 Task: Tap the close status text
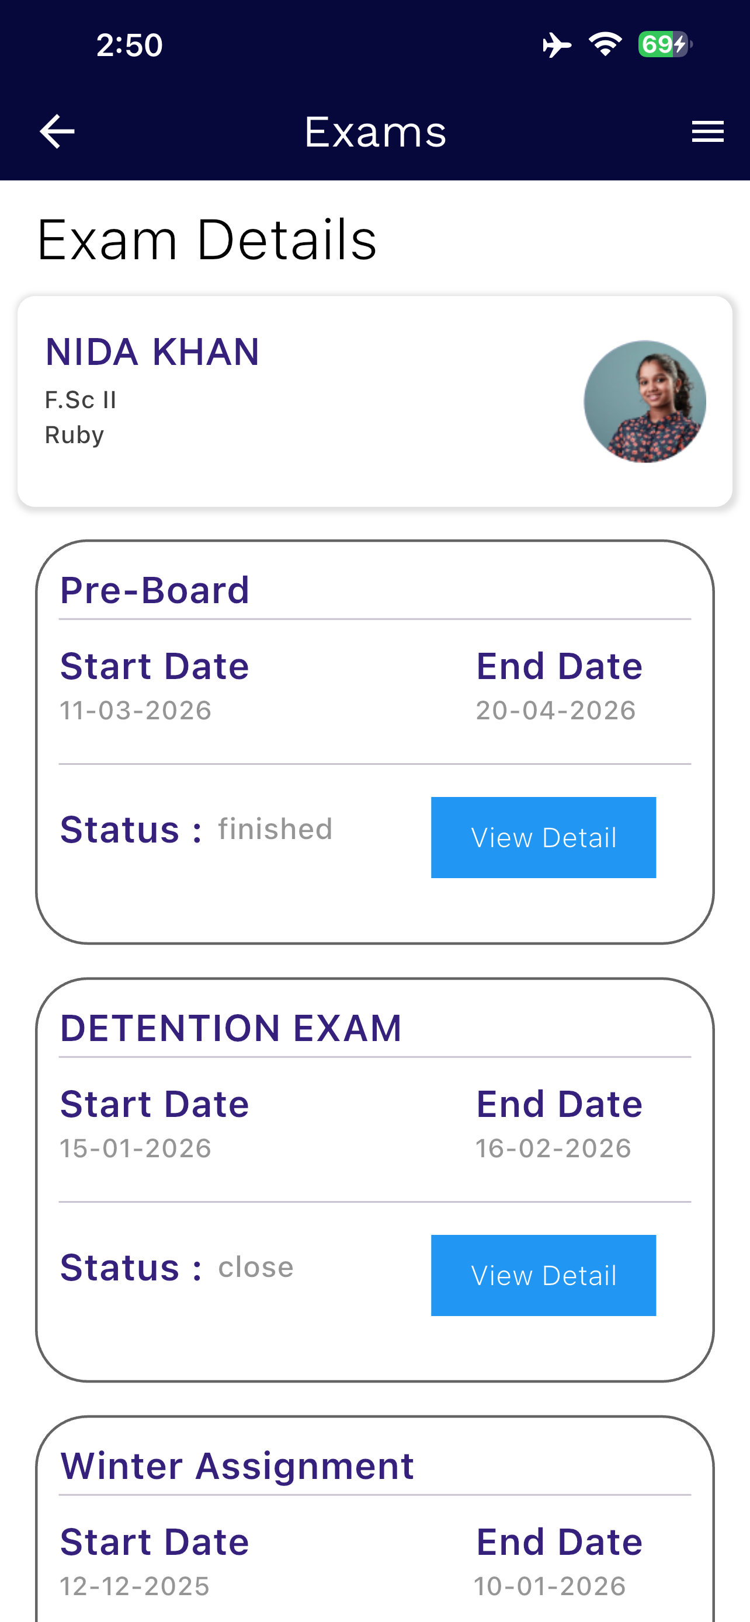[x=256, y=1267]
